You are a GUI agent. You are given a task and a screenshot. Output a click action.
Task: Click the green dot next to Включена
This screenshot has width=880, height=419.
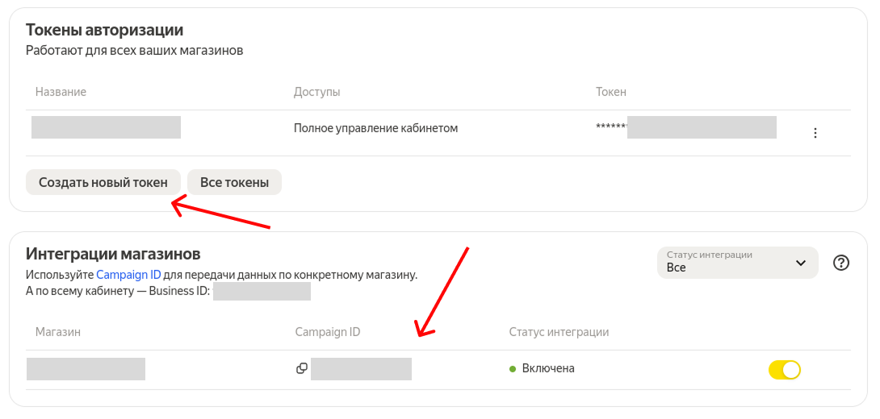(513, 369)
